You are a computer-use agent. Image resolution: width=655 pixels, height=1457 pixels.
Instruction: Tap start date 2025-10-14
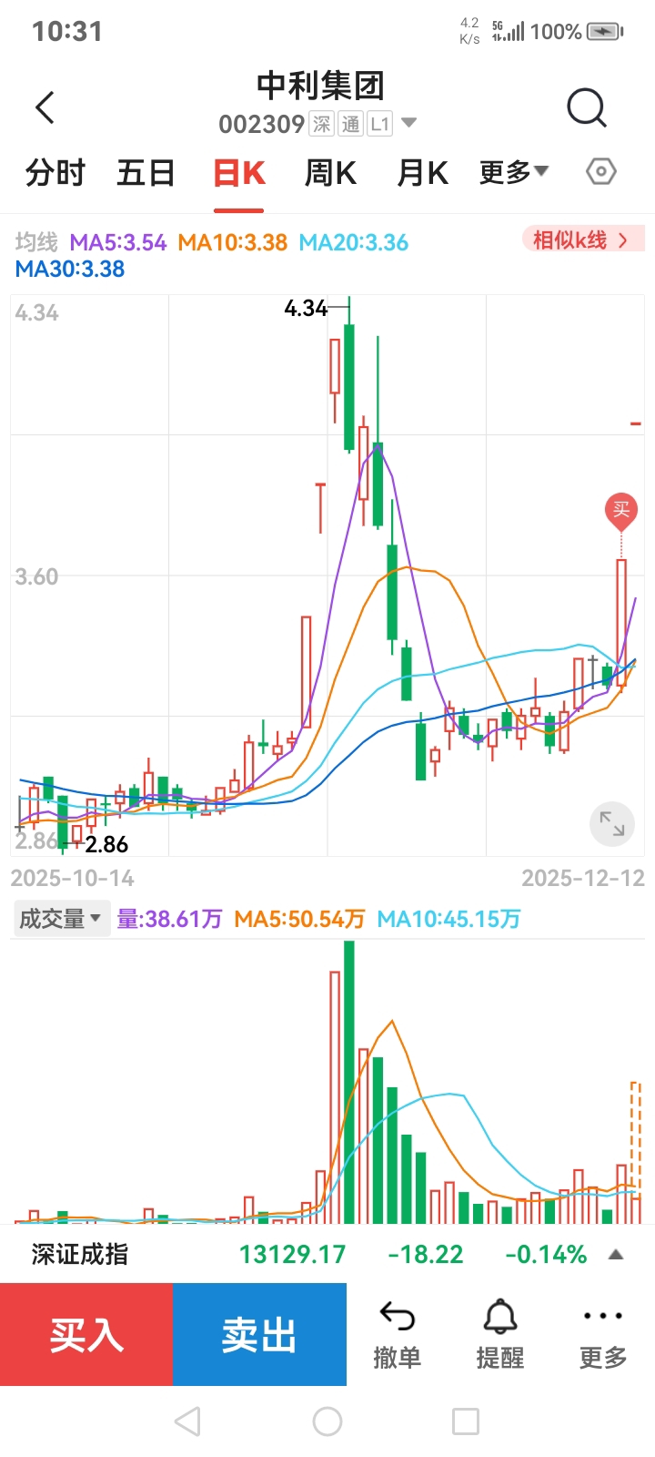pos(72,878)
